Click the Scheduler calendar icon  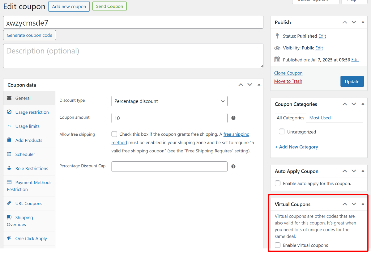pyautogui.click(x=9, y=154)
